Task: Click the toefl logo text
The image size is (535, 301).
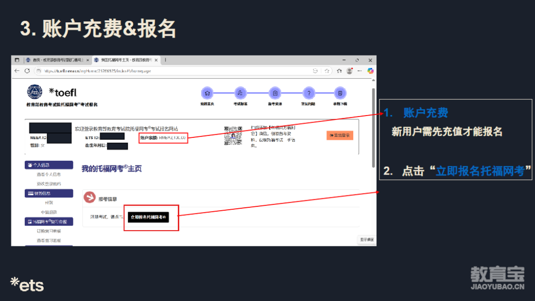Action: pyautogui.click(x=63, y=92)
